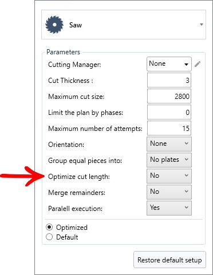This screenshot has height=275, width=213.
Task: Open the Optimize cut length dropdown
Action: (x=169, y=176)
